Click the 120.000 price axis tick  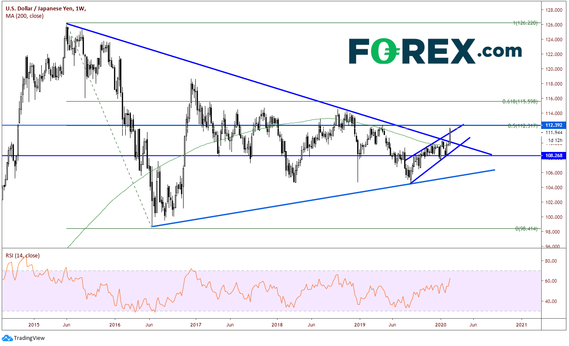tap(554, 69)
